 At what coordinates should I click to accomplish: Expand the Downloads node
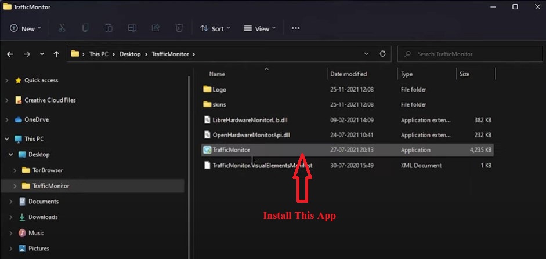click(11, 217)
